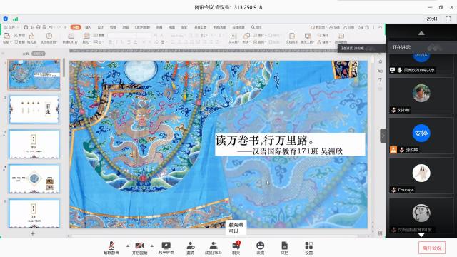Unmute the microphone in meeting toolbar

(x=111, y=248)
